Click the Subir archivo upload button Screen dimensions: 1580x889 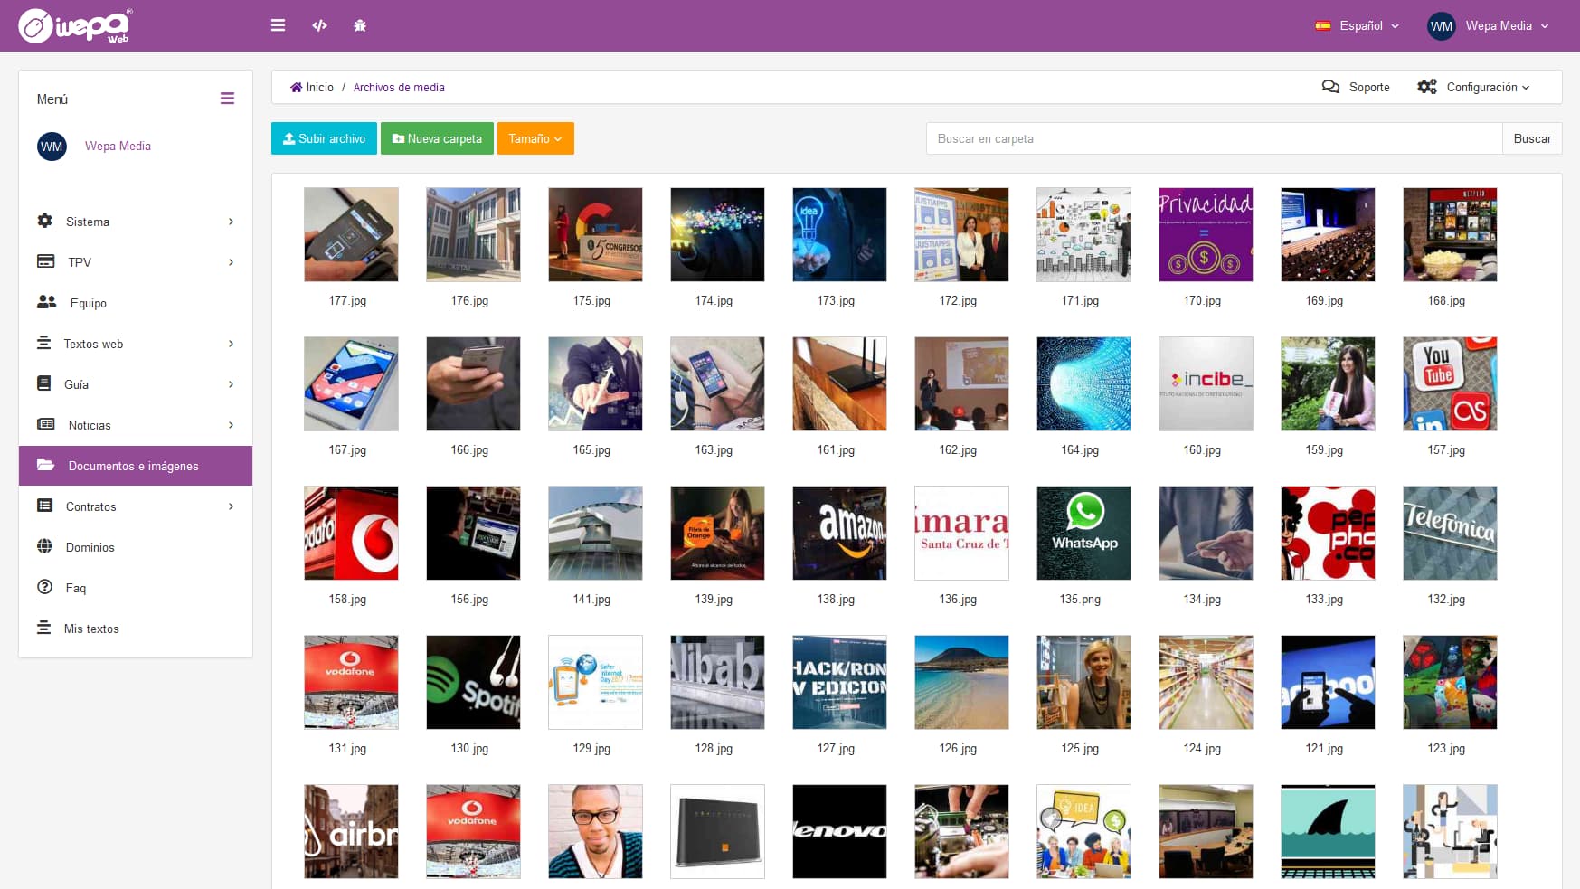coord(323,138)
